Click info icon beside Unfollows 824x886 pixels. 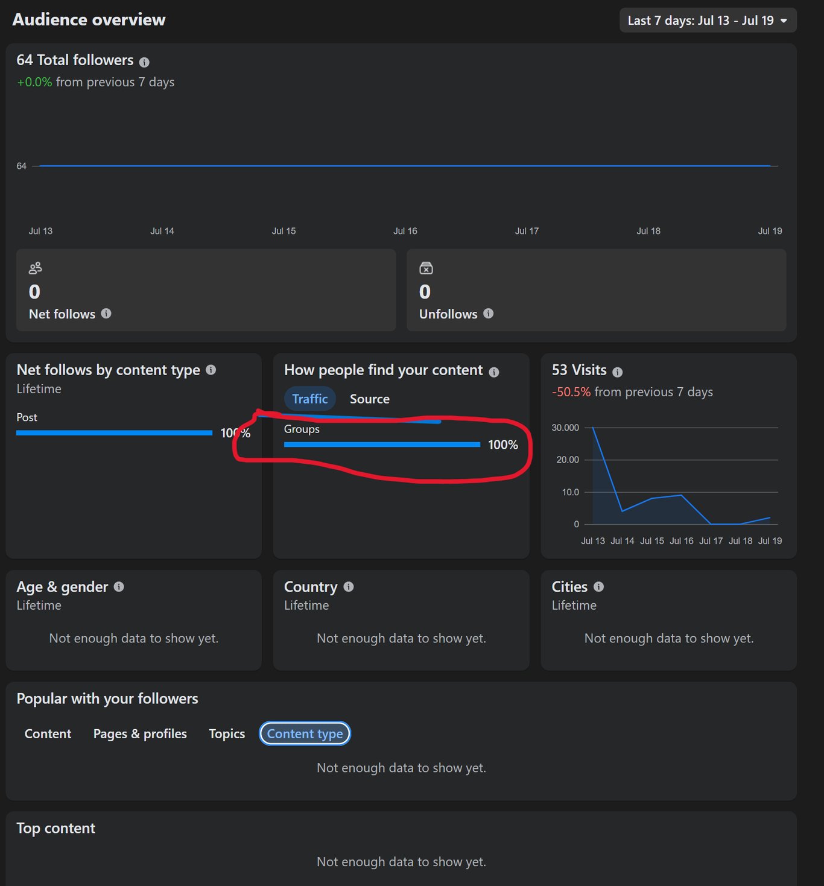[x=489, y=314]
